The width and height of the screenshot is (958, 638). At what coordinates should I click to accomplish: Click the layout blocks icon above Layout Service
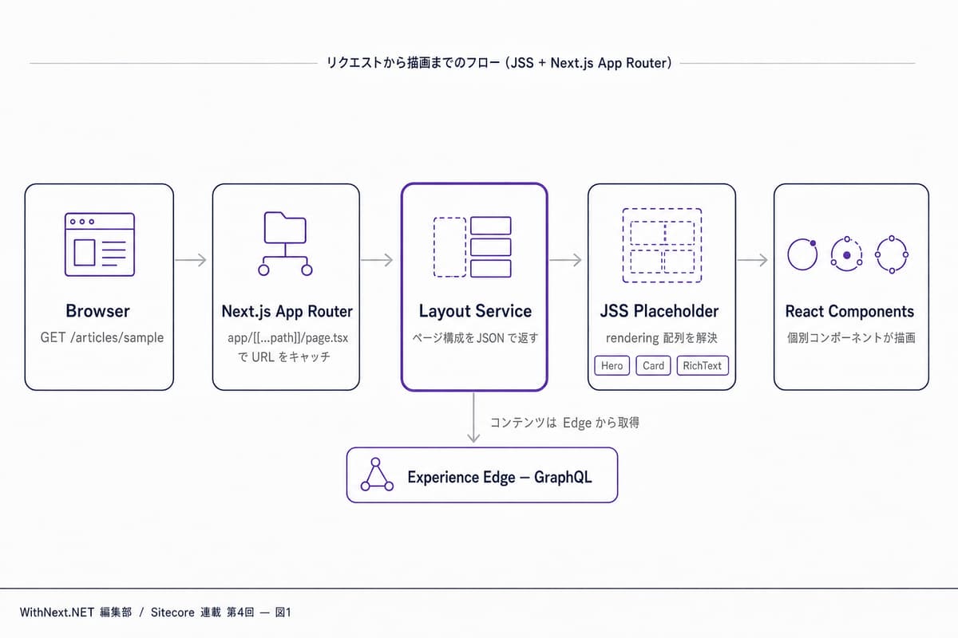pos(473,246)
